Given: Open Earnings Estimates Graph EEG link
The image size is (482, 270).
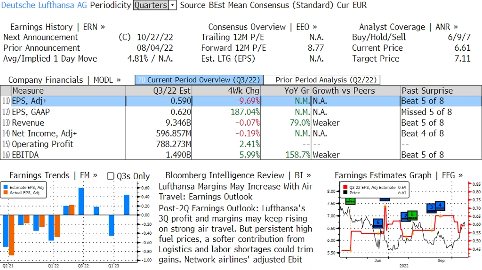Looking at the screenshot, I should pos(399,175).
